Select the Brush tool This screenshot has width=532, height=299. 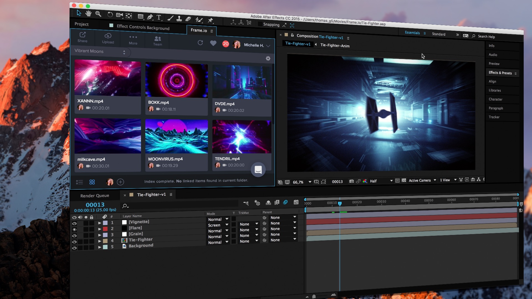170,18
